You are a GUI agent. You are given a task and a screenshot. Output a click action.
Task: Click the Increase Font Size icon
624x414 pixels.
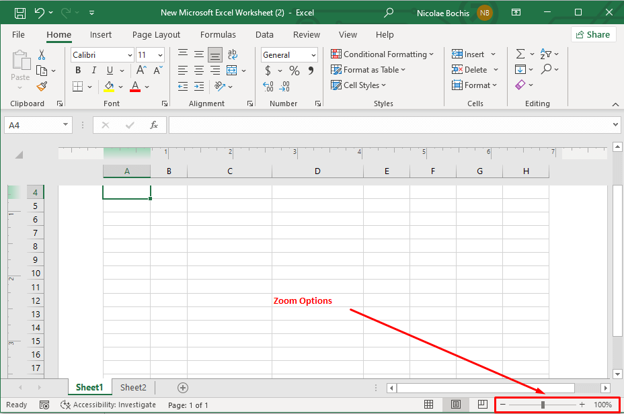(142, 70)
